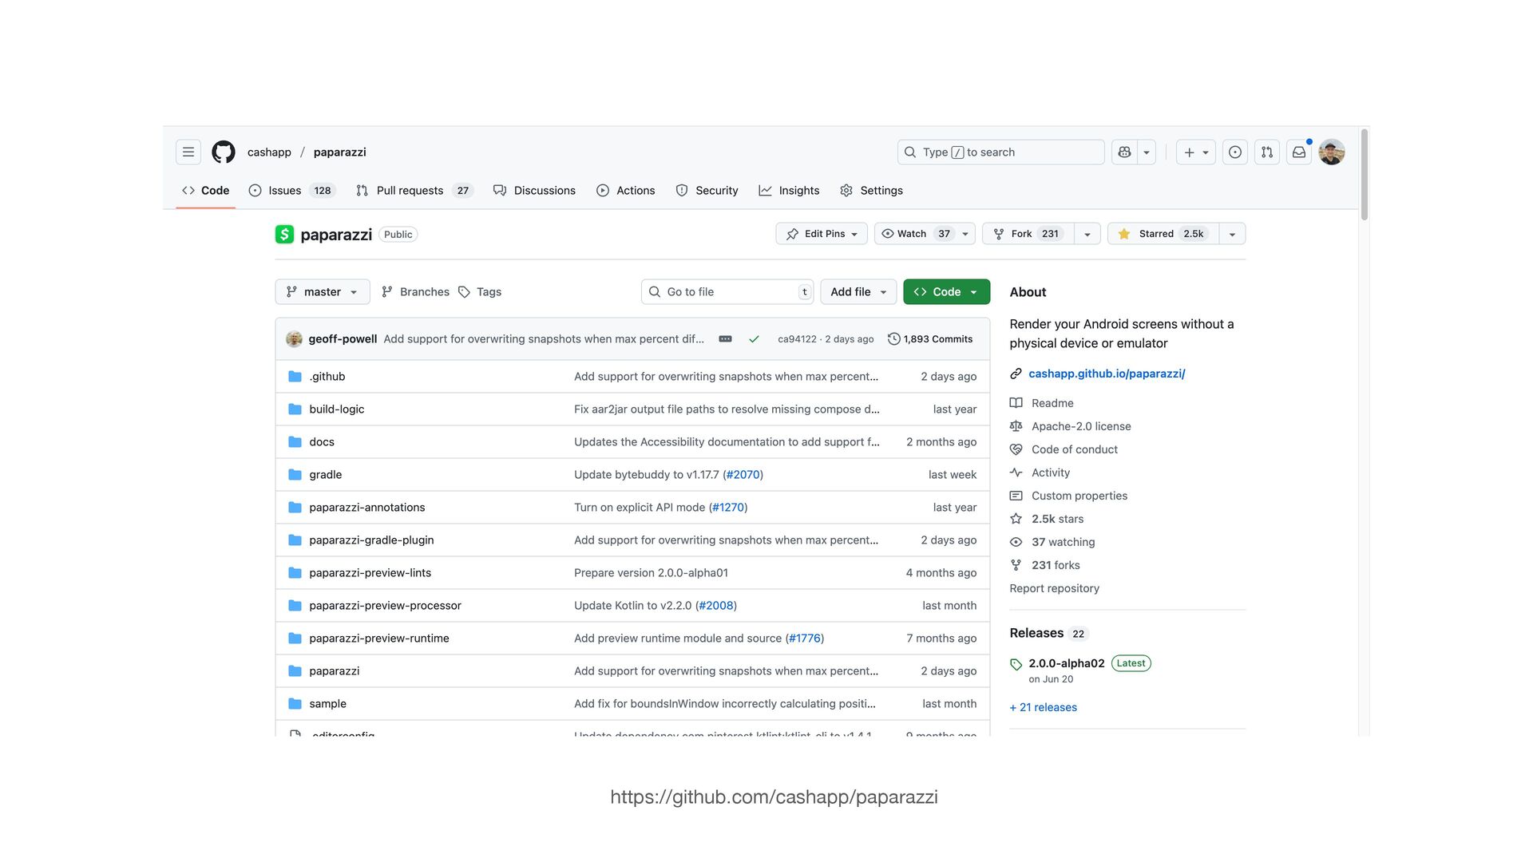The image size is (1533, 862).
Task: Open pull request #2008 link
Action: point(716,606)
